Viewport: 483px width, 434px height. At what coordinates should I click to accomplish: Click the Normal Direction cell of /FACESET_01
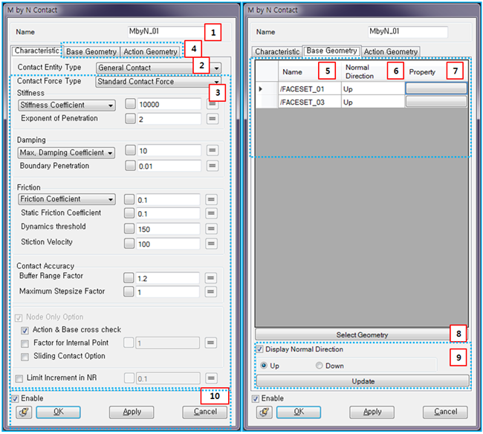(373, 88)
